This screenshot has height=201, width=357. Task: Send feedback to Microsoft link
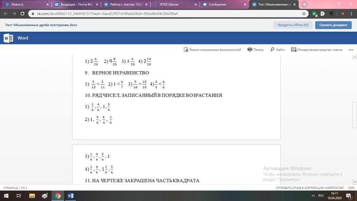point(309,188)
